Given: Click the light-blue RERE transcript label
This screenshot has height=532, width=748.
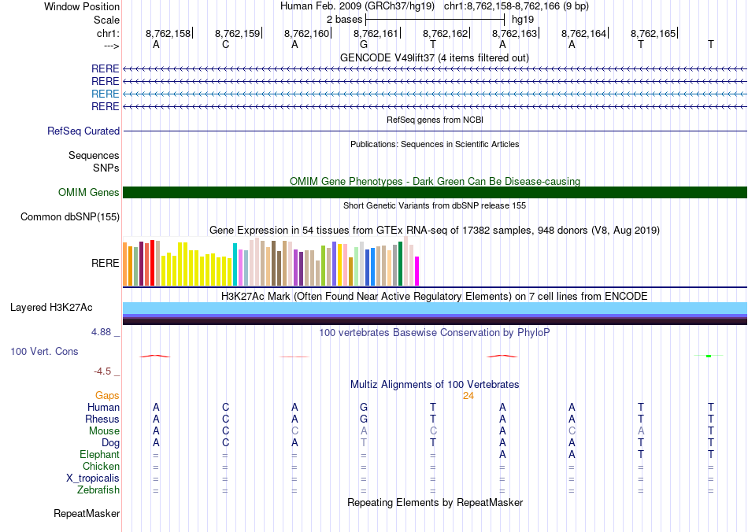Looking at the screenshot, I should pos(106,94).
